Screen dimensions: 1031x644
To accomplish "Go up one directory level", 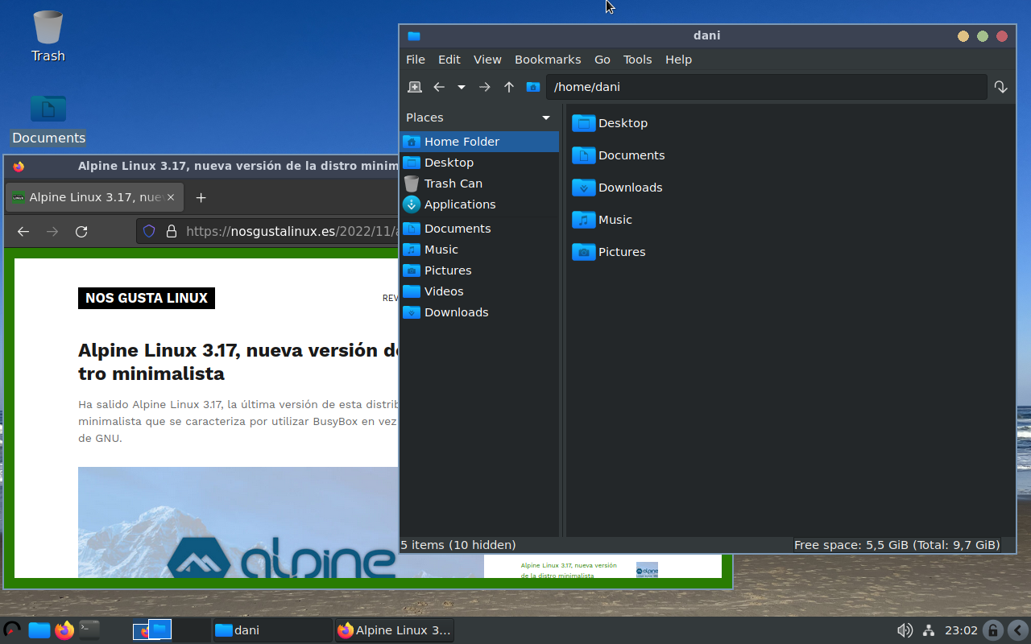I will [x=508, y=87].
